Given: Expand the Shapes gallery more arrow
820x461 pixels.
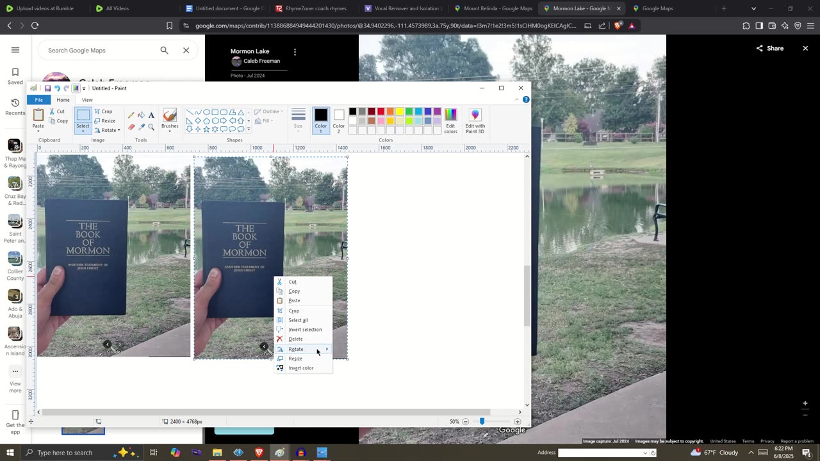Looking at the screenshot, I should [249, 129].
